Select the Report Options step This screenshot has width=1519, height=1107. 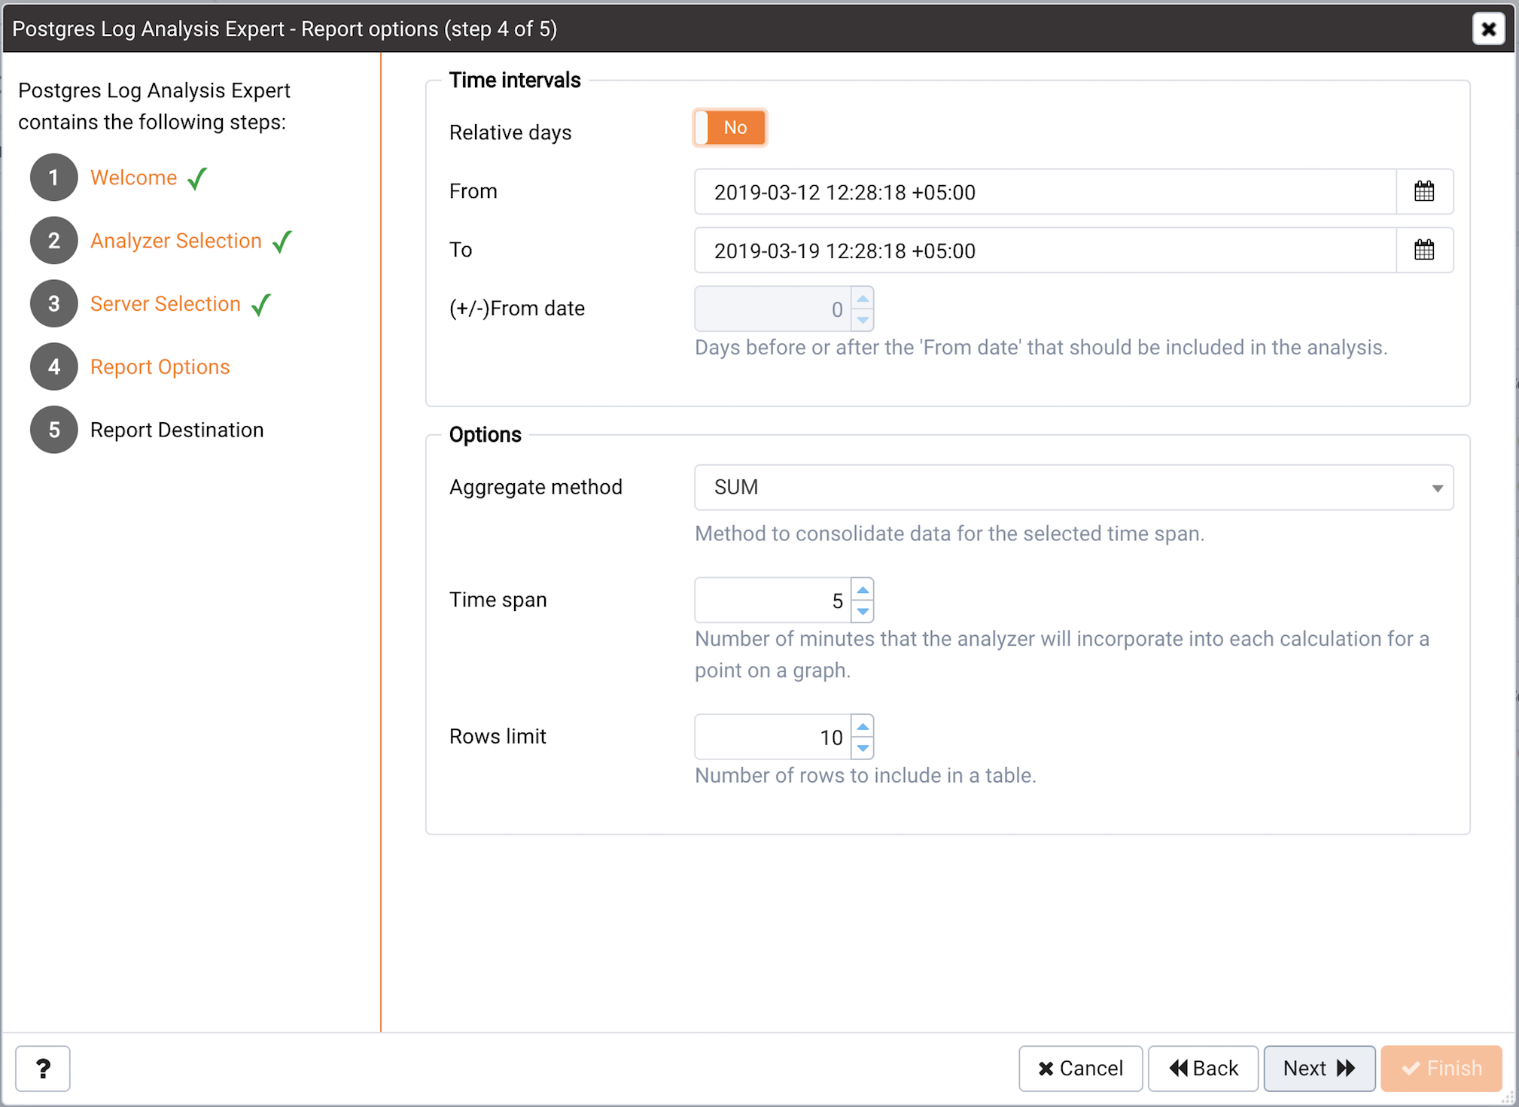pos(160,367)
